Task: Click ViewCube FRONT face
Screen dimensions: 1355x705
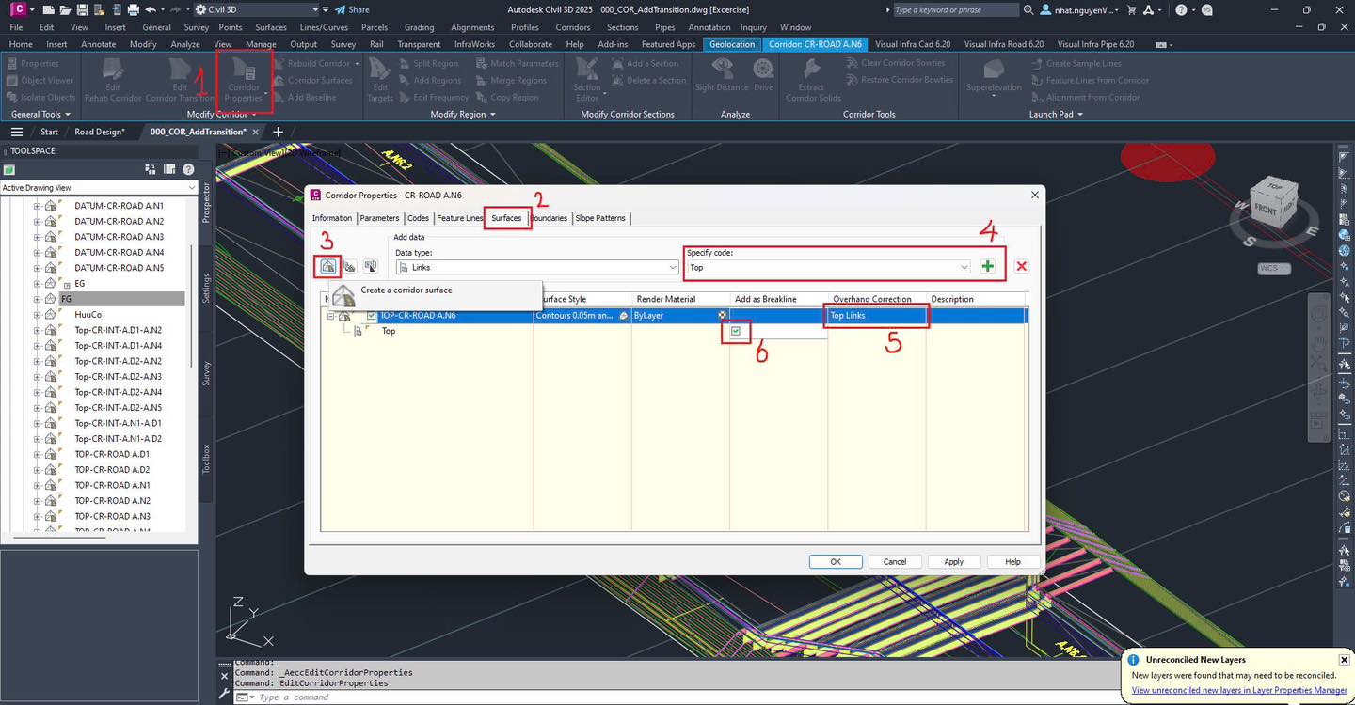Action: (x=1265, y=210)
